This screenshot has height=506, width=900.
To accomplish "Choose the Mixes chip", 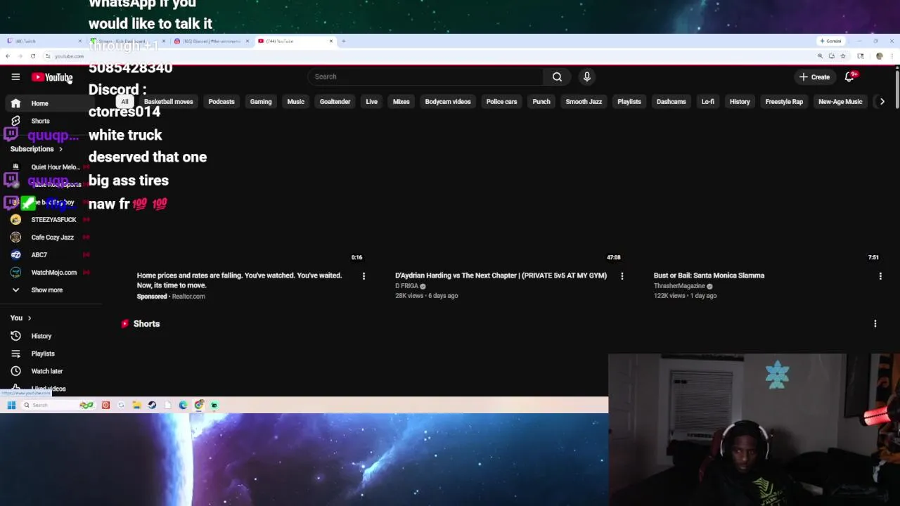I will (401, 102).
